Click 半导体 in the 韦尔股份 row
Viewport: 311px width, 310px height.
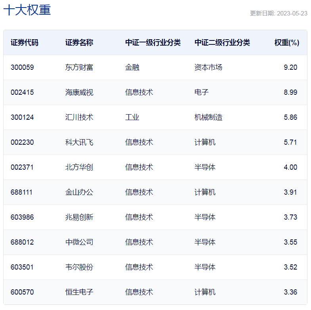tap(205, 267)
